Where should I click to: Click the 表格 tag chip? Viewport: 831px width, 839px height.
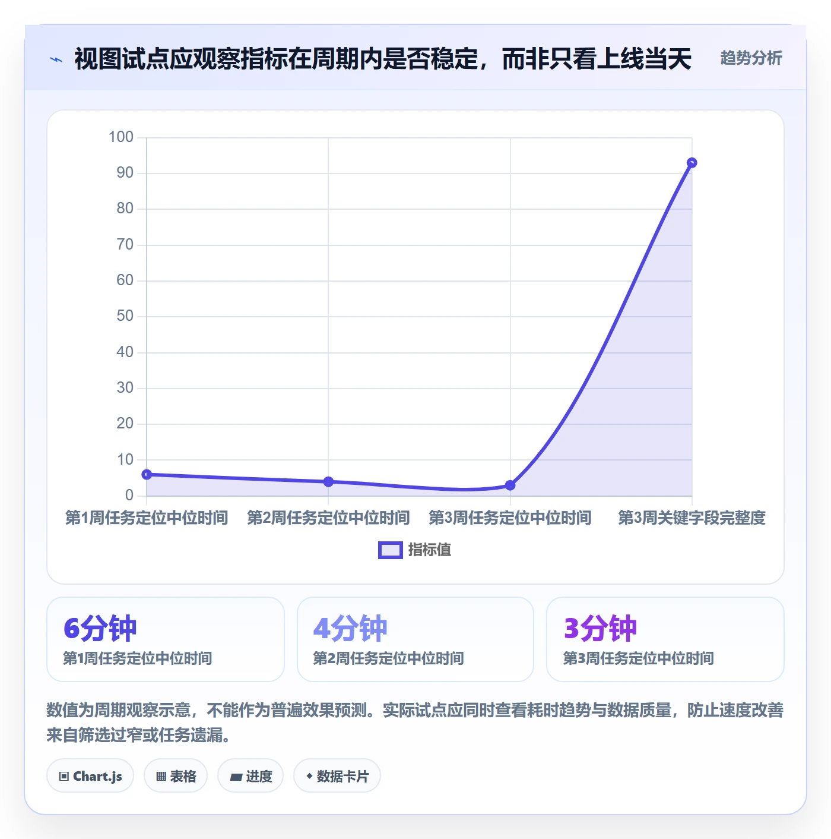click(x=176, y=776)
